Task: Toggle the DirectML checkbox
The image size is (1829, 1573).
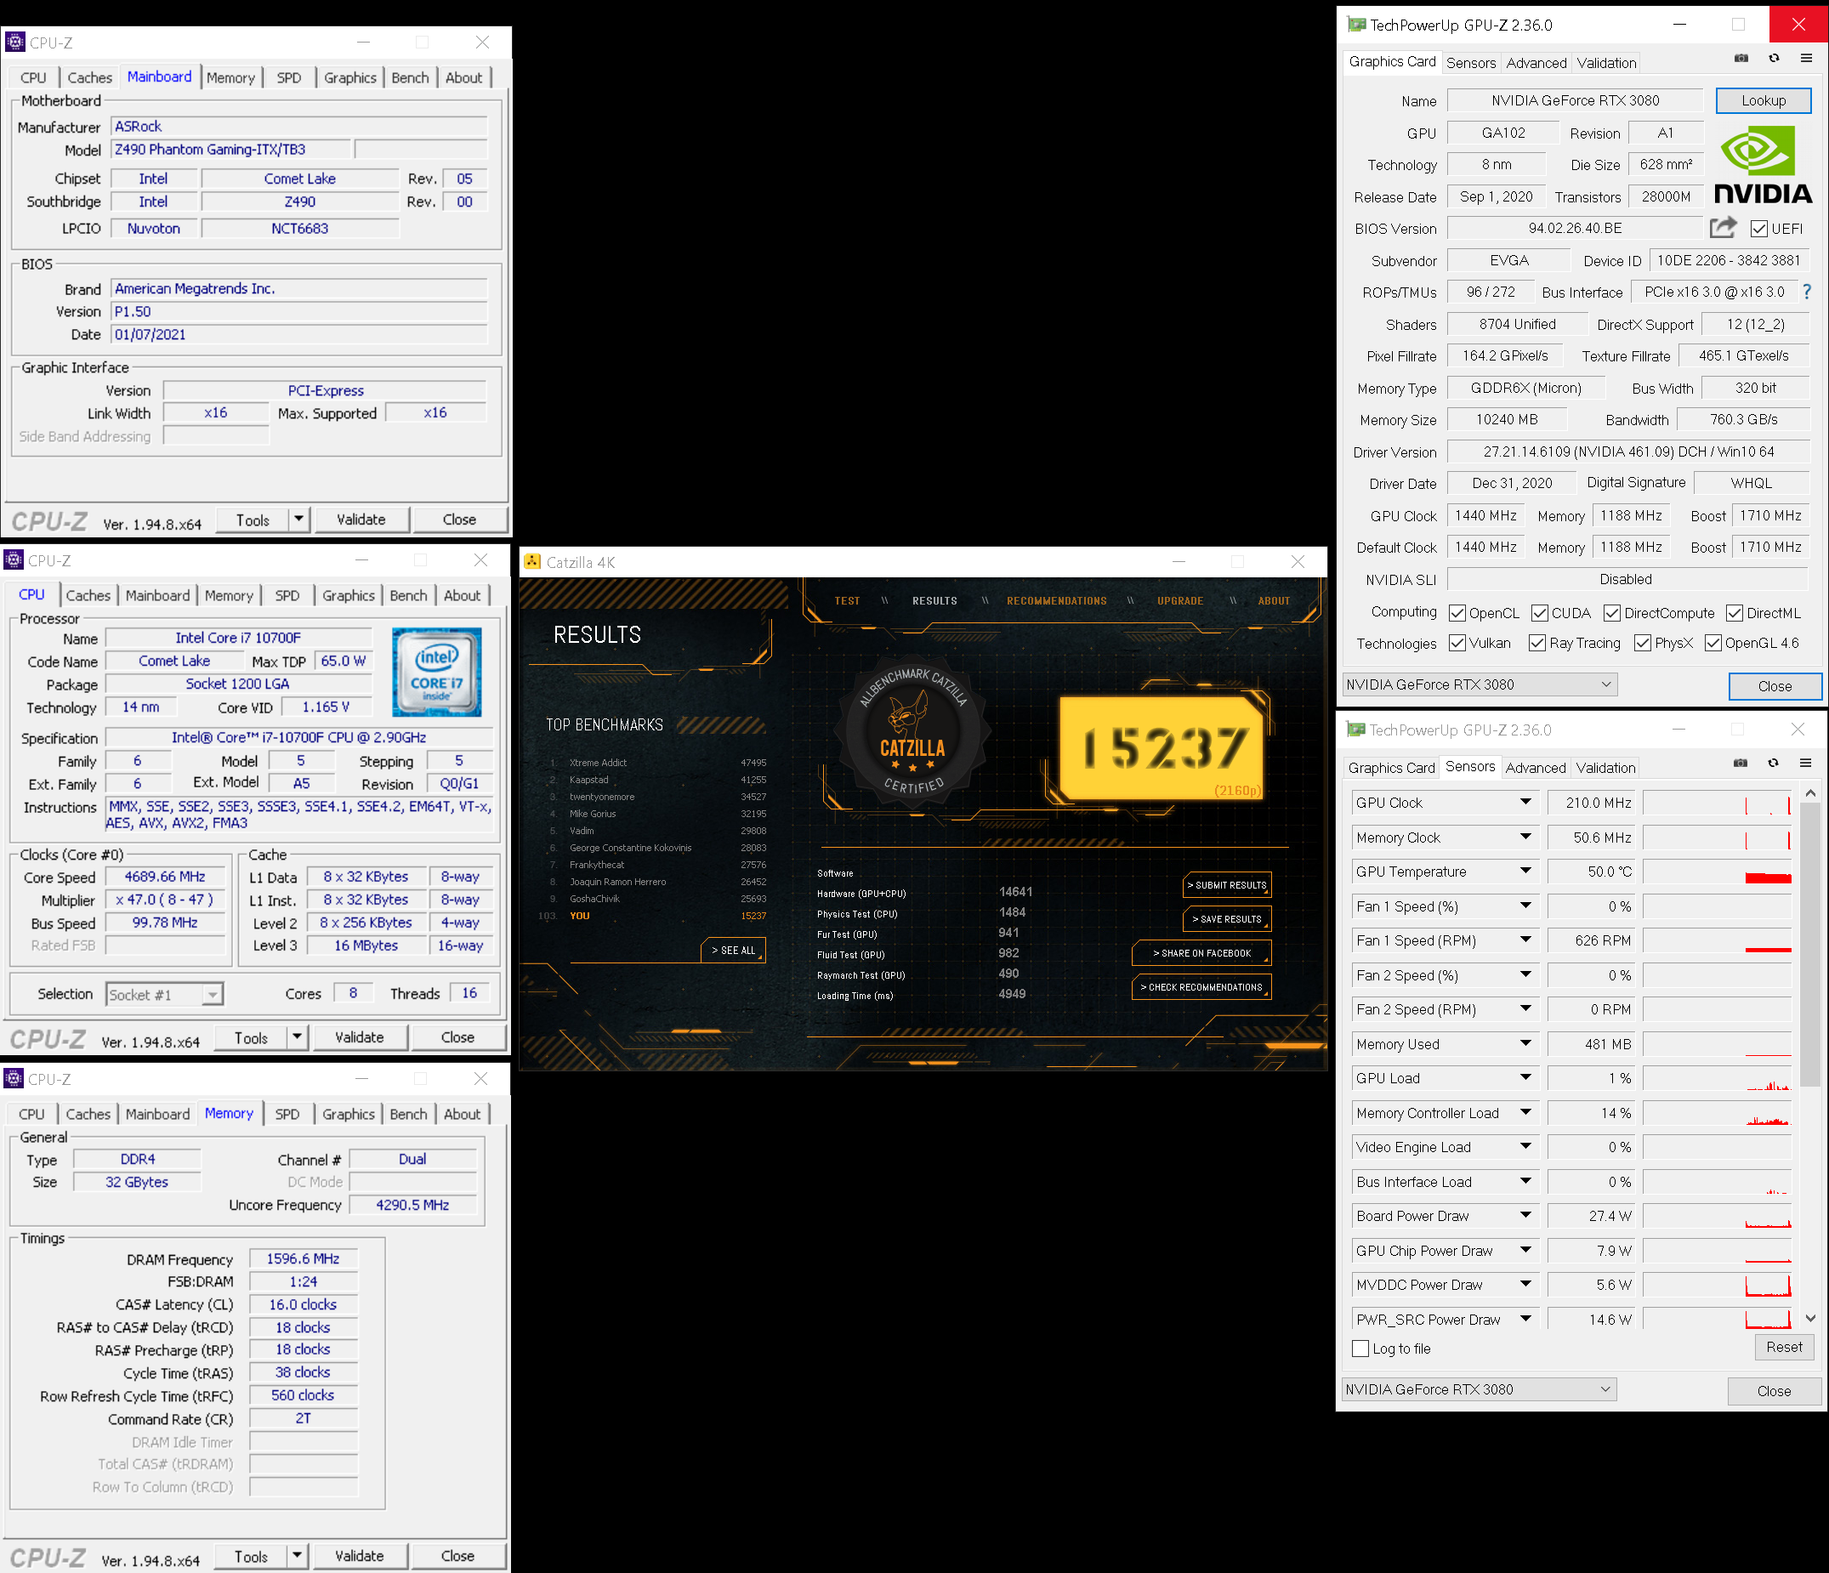Action: [x=1735, y=612]
